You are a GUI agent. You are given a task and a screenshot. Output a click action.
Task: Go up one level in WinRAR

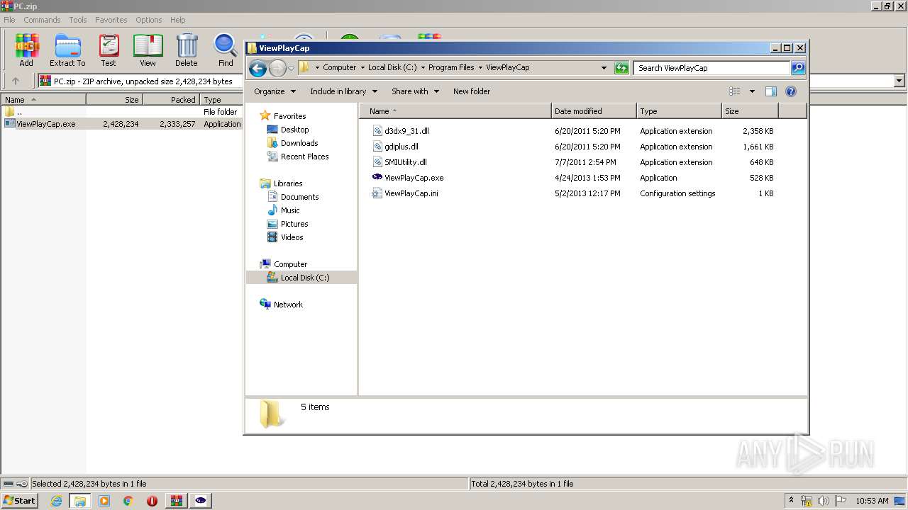point(16,81)
